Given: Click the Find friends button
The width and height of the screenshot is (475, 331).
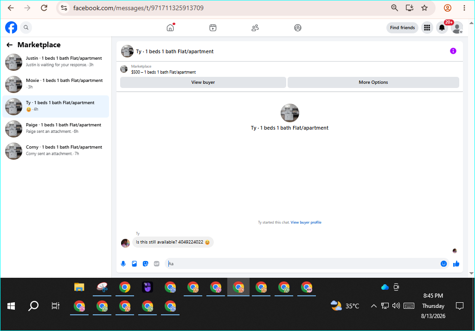Looking at the screenshot, I should click(402, 27).
